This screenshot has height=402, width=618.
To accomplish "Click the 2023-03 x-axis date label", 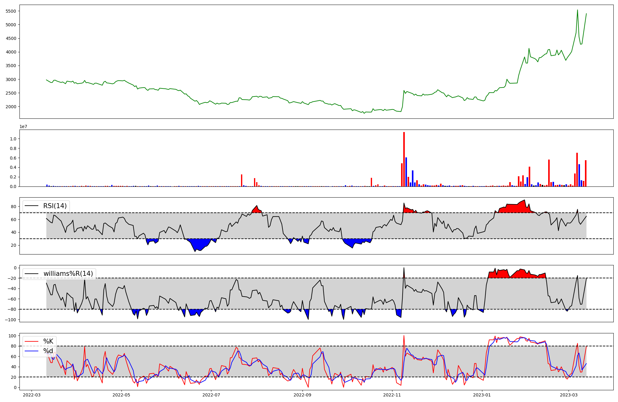I will (569, 395).
